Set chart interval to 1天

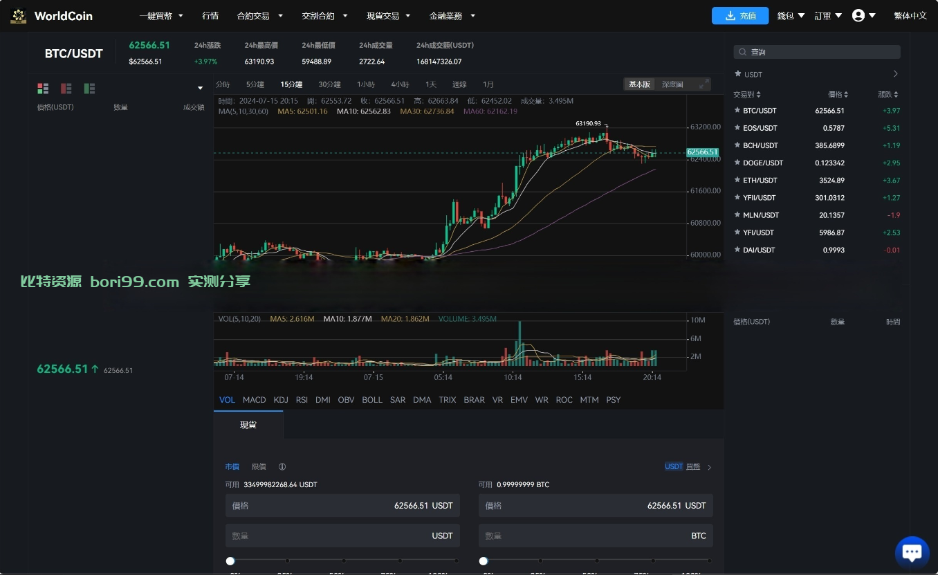(x=431, y=84)
